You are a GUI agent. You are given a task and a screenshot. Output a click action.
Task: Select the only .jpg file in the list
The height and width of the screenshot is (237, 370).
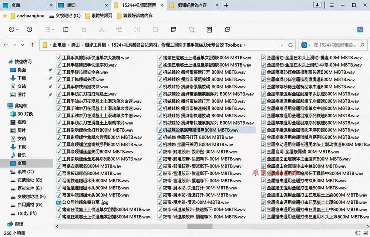pyautogui.click(x=83, y=202)
